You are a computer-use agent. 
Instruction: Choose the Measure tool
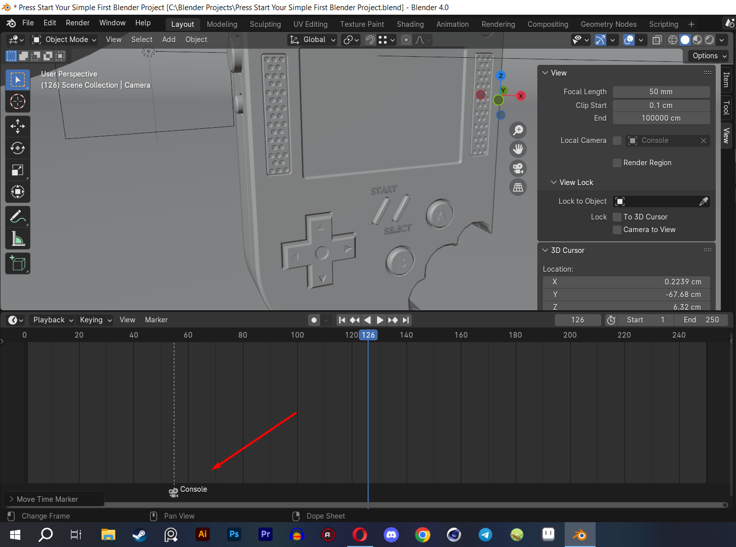coord(18,238)
